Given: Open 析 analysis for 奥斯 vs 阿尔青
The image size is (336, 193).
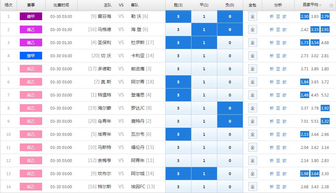Looking at the screenshot, I should [272, 82].
